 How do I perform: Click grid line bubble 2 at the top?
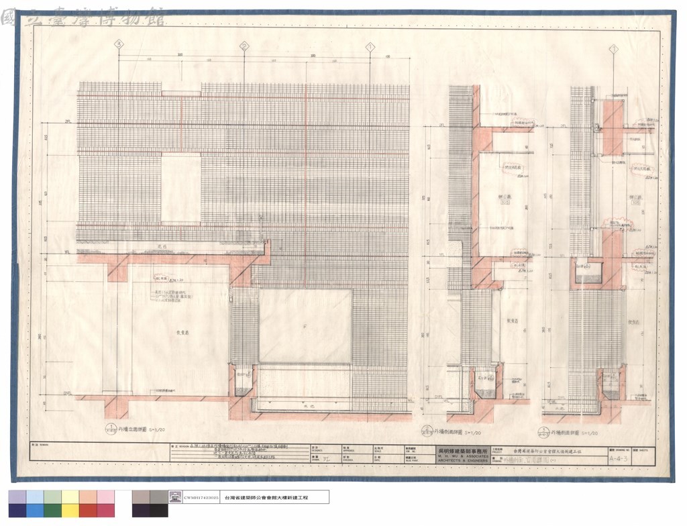click(244, 46)
